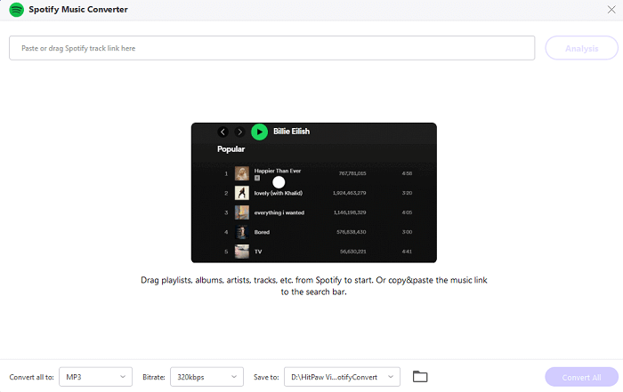This screenshot has width=623, height=392.
Task: Click the 'lovely (with Khalid)' track title
Action: point(278,193)
